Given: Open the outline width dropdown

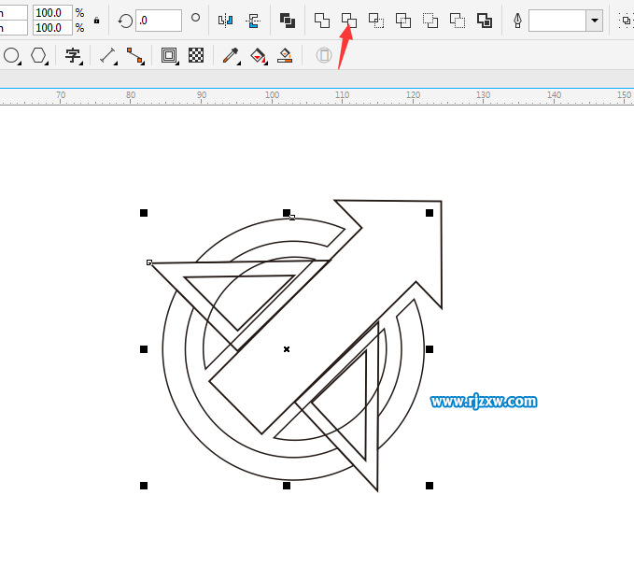Looking at the screenshot, I should tap(595, 21).
